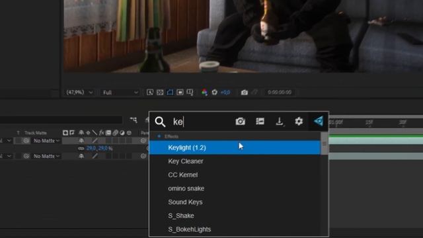Click first layer's parent pick whip spiral
This screenshot has height=238, width=423.
143,140
